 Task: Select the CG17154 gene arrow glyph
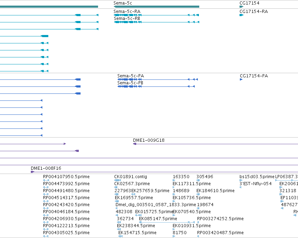[x=241, y=7]
